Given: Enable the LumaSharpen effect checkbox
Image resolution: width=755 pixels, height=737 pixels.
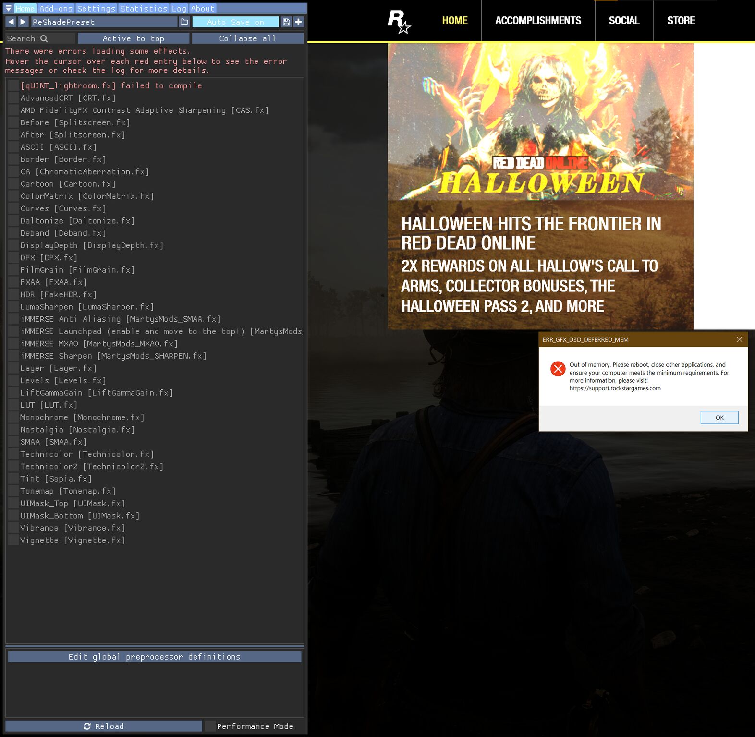Looking at the screenshot, I should point(13,306).
